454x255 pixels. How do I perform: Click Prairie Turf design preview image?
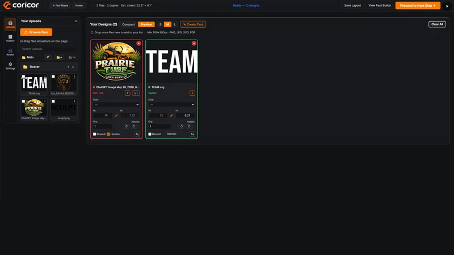pyautogui.click(x=116, y=62)
